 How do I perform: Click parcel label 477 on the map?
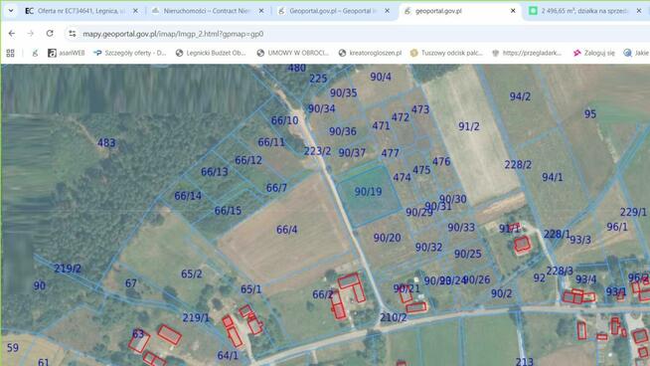[x=390, y=153]
